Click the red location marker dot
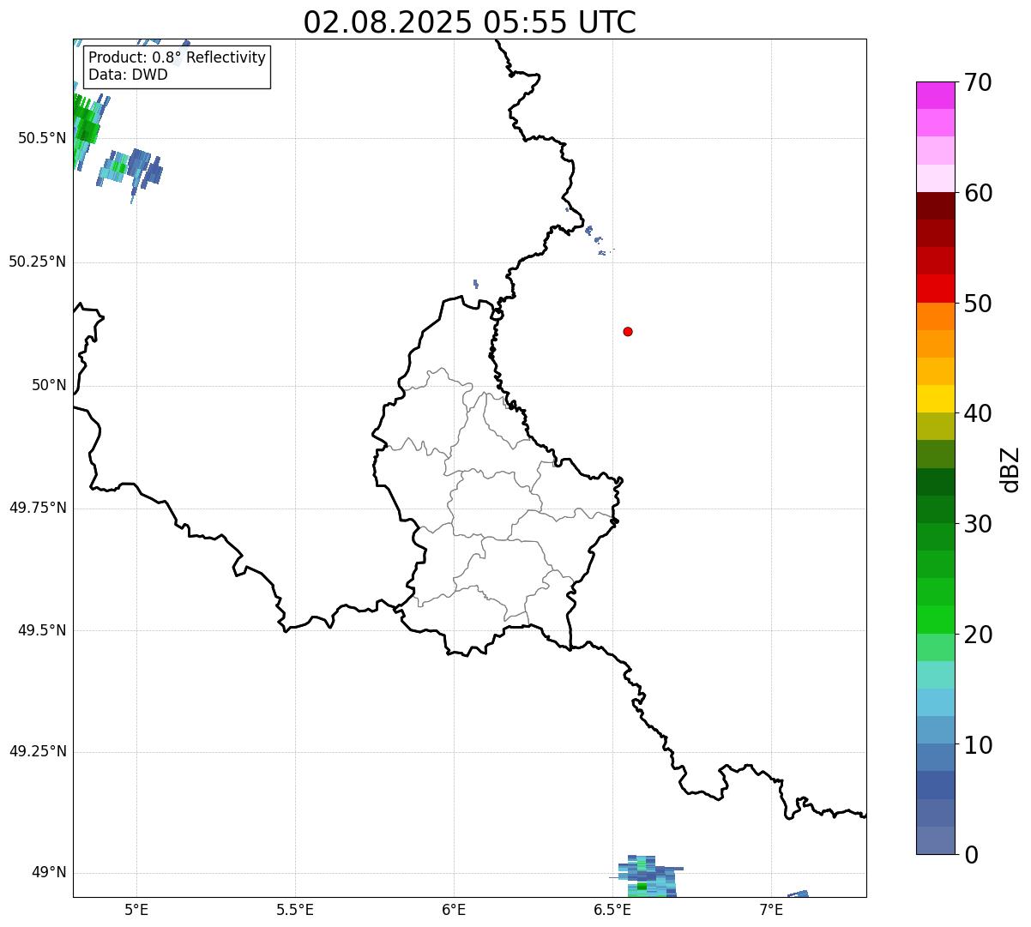This screenshot has height=927, width=1031. pyautogui.click(x=628, y=331)
